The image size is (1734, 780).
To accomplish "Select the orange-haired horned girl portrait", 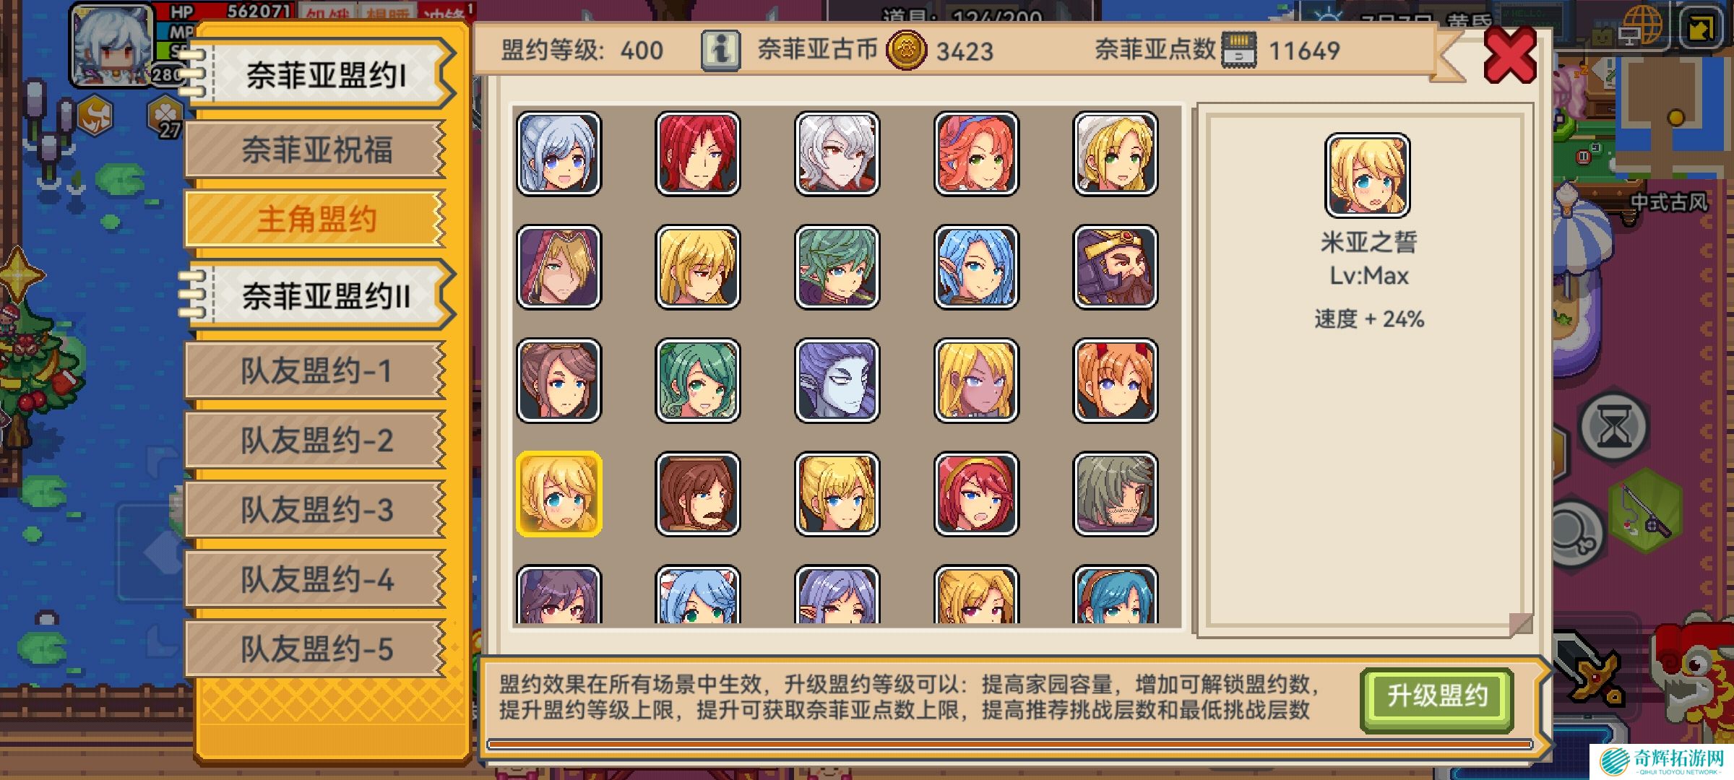I will pos(1115,381).
